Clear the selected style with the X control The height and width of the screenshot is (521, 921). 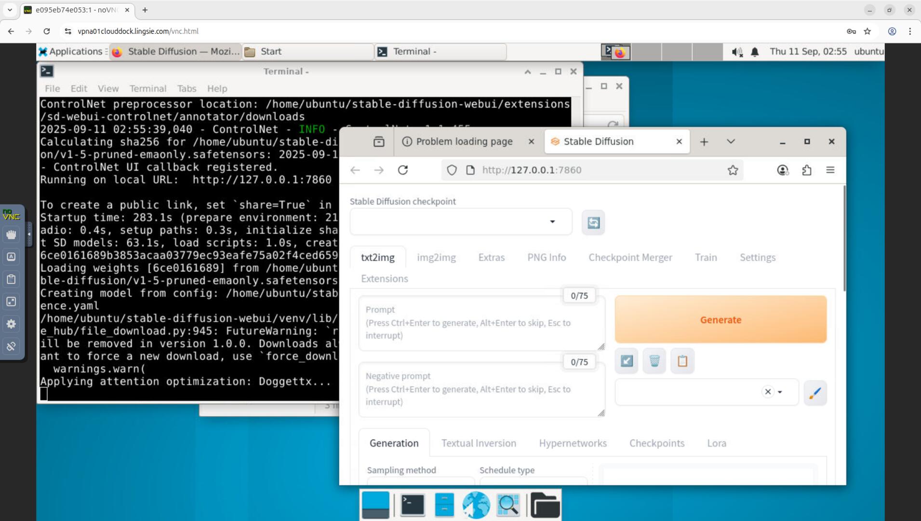click(x=767, y=392)
